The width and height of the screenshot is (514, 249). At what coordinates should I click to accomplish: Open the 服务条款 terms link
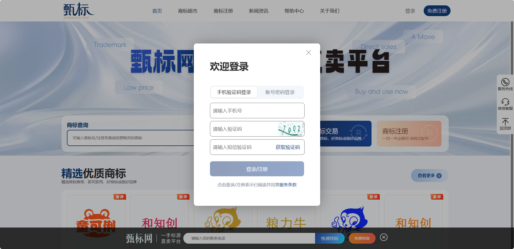288,185
